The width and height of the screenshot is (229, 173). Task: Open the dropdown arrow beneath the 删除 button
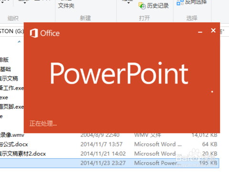(24, 3)
